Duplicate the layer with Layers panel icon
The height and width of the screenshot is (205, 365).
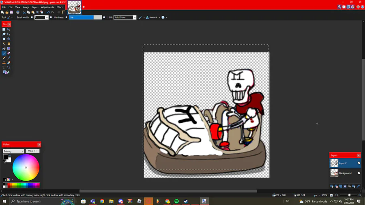coord(341,186)
